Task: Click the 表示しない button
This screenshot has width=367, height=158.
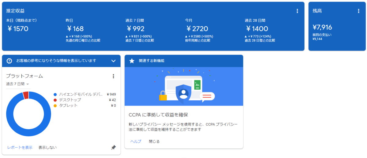Action: (47, 147)
